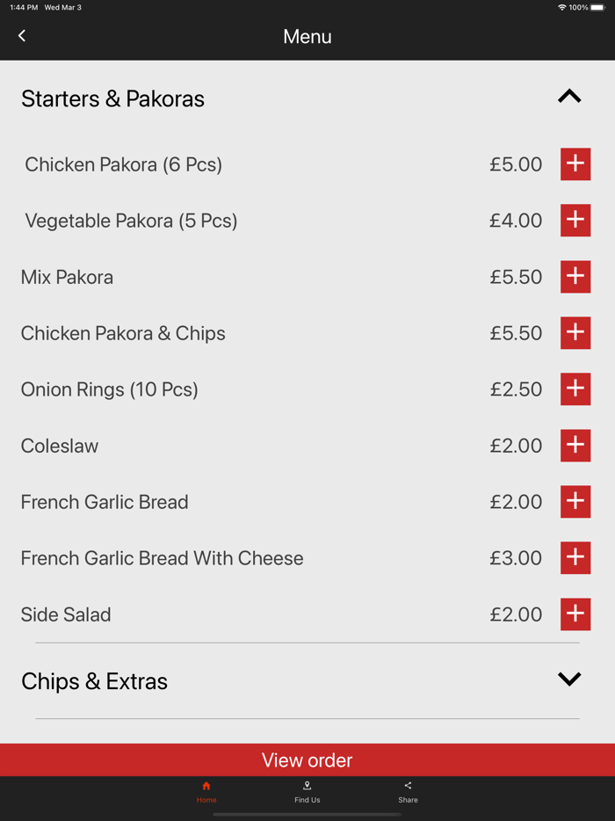Collapse the Starters & Pakoras section
The image size is (615, 821).
tap(569, 97)
